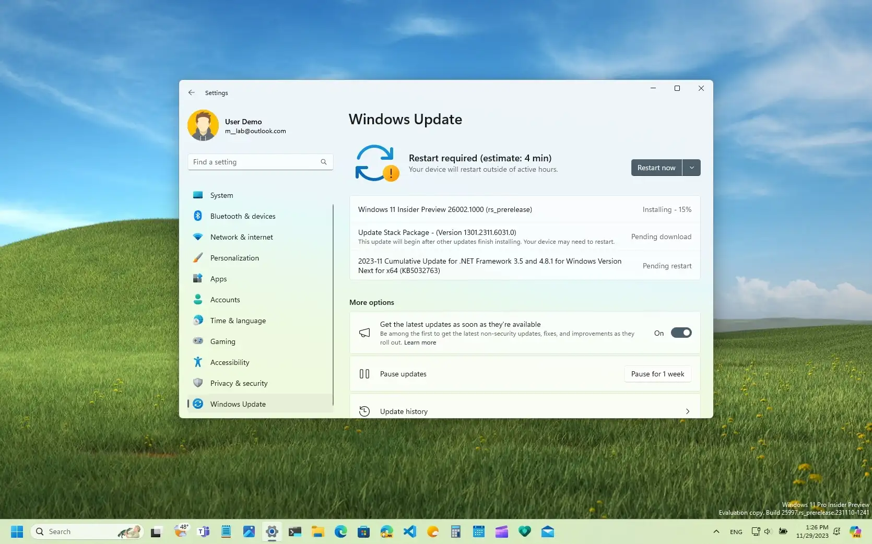Click the Windows Update refresh icon
Screen dimensions: 872x544
click(376, 163)
